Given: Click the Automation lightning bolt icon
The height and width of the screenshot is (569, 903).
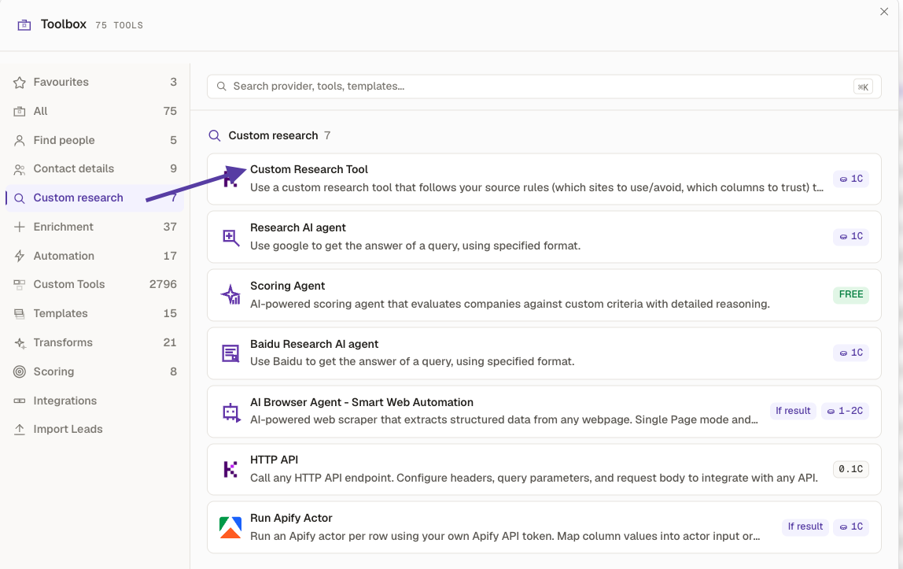Looking at the screenshot, I should [20, 256].
